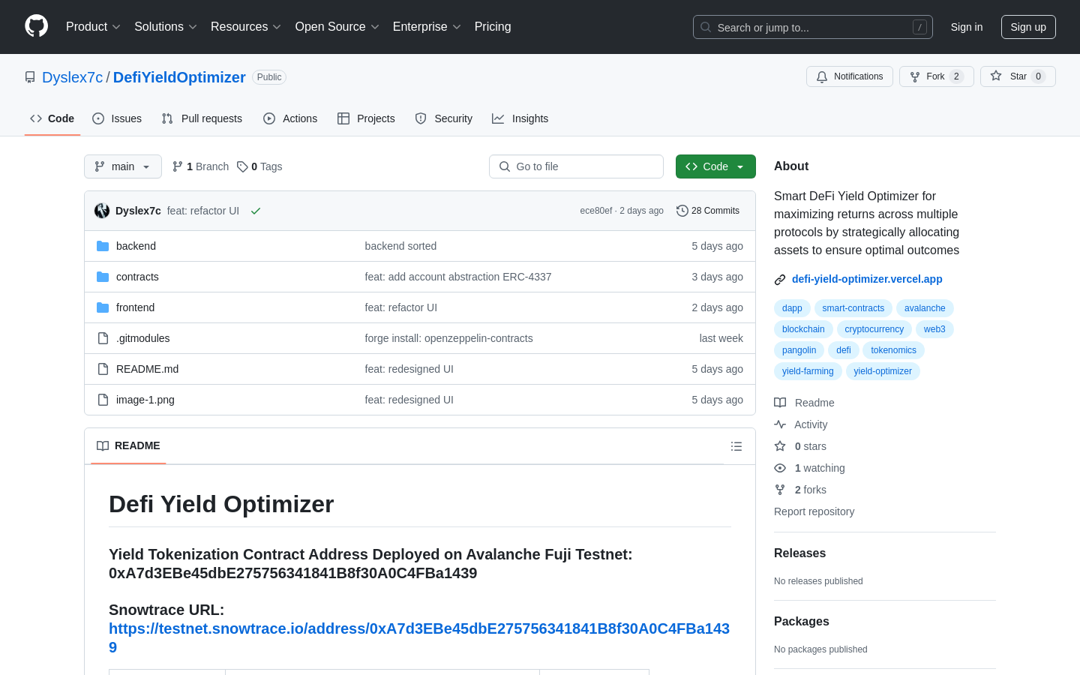This screenshot has height=675, width=1080.
Task: Click the Sign in link
Action: click(x=966, y=27)
